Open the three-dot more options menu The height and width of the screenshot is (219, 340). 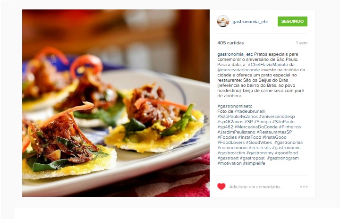tap(304, 187)
